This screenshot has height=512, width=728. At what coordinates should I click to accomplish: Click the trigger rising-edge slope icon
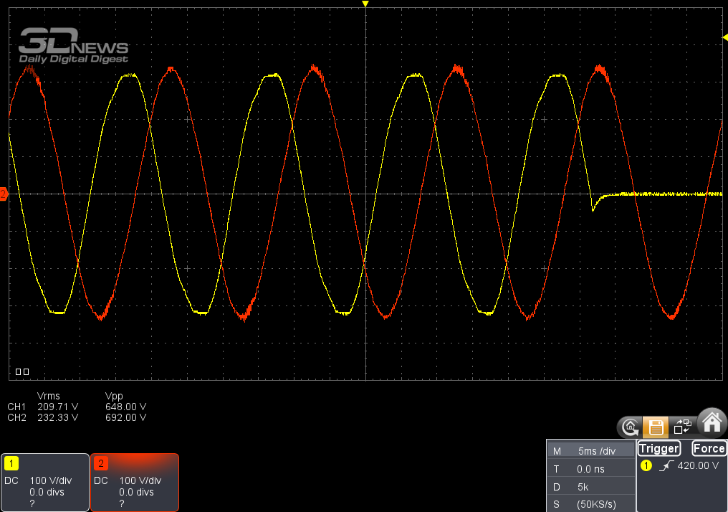coord(666,465)
